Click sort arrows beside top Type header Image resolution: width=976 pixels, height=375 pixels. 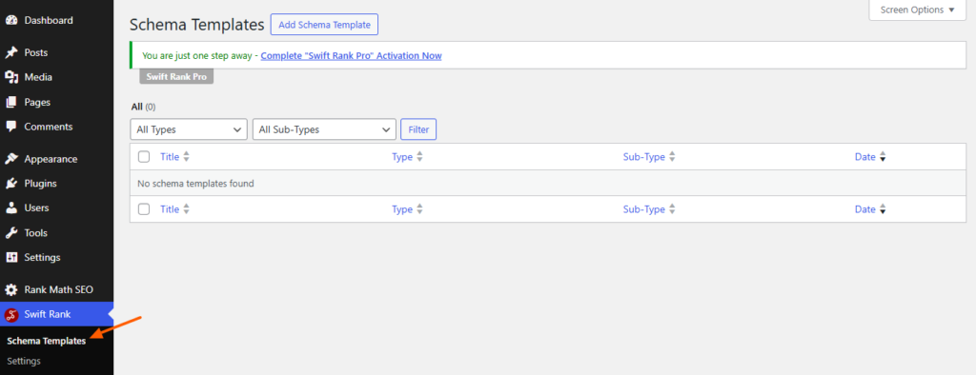(419, 157)
